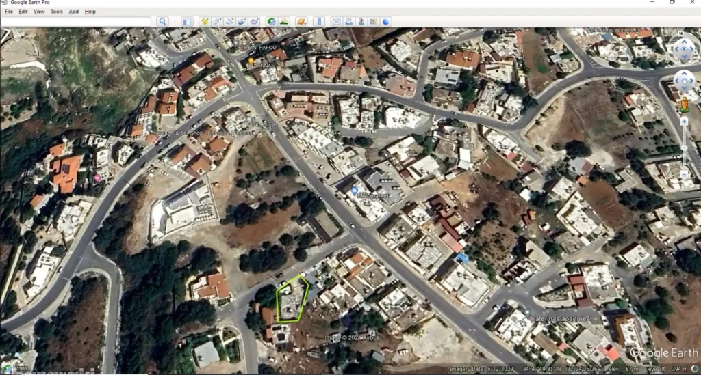
Task: Open the Ruler measurement tool
Action: [x=318, y=22]
